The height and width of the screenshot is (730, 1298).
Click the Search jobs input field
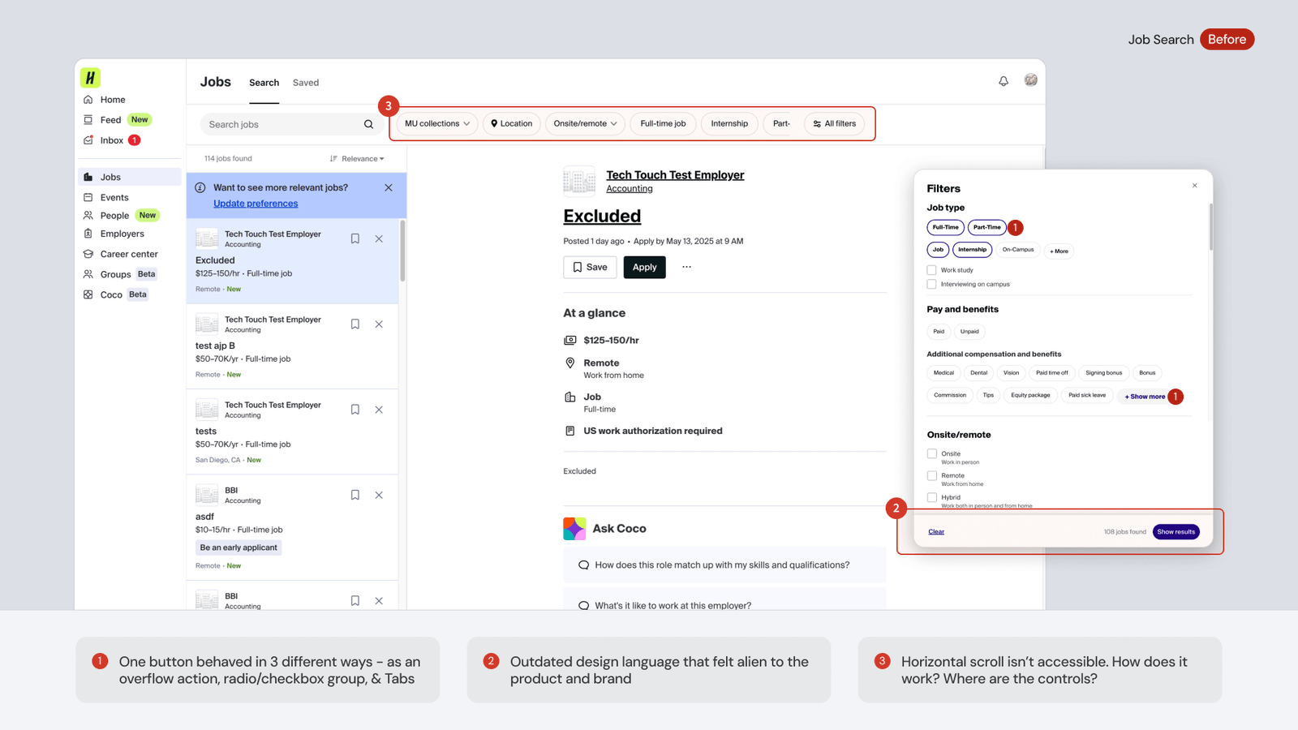291,124
